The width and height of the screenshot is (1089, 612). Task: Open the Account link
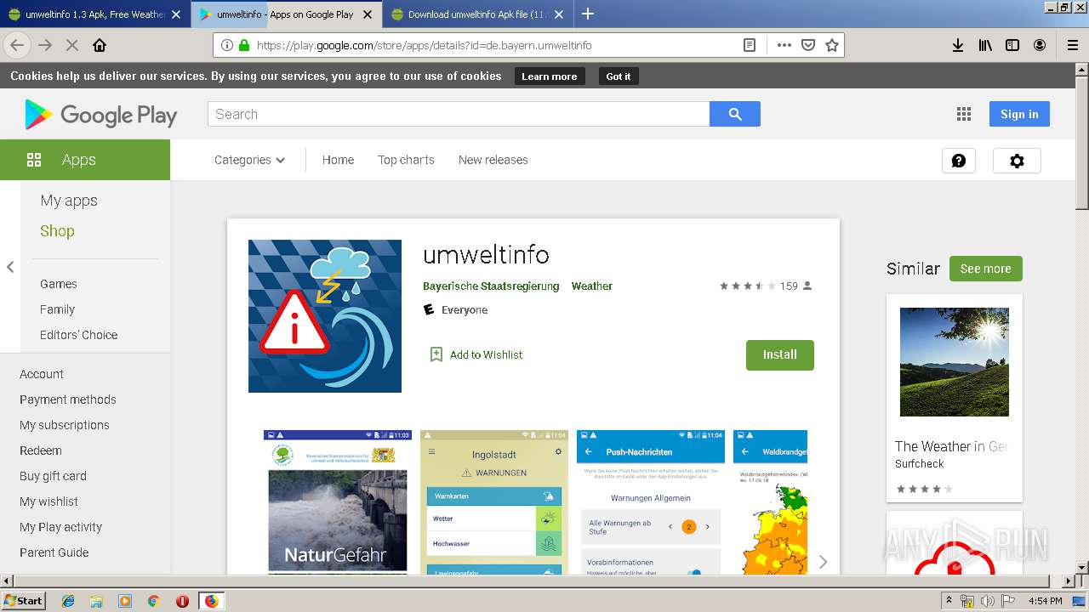click(x=42, y=374)
